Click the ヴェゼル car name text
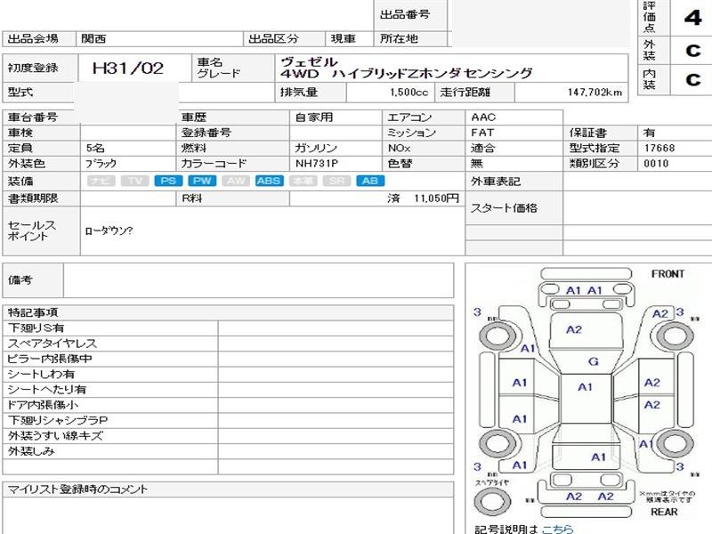The image size is (712, 534). click(x=309, y=61)
